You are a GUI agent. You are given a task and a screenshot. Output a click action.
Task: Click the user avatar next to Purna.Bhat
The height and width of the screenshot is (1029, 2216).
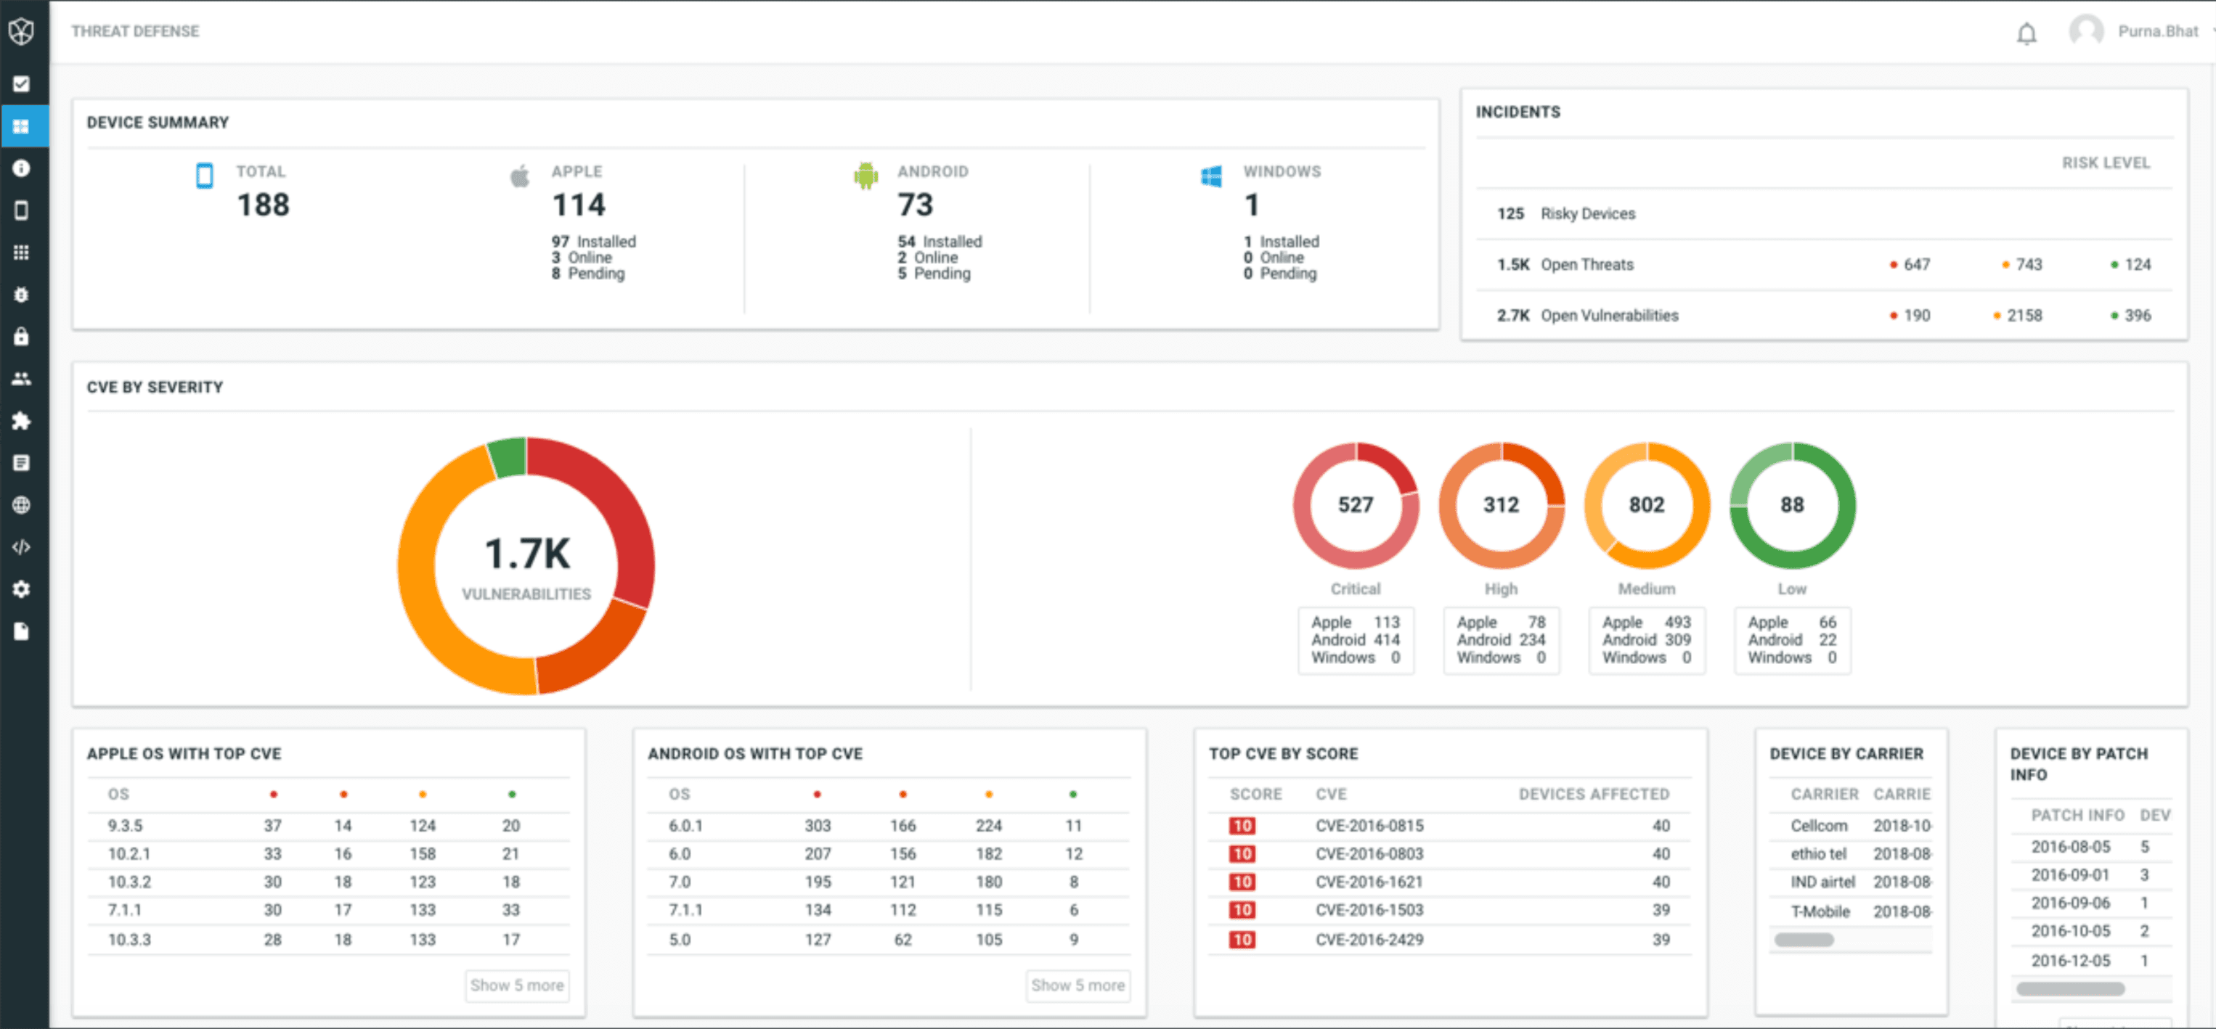[x=2086, y=31]
